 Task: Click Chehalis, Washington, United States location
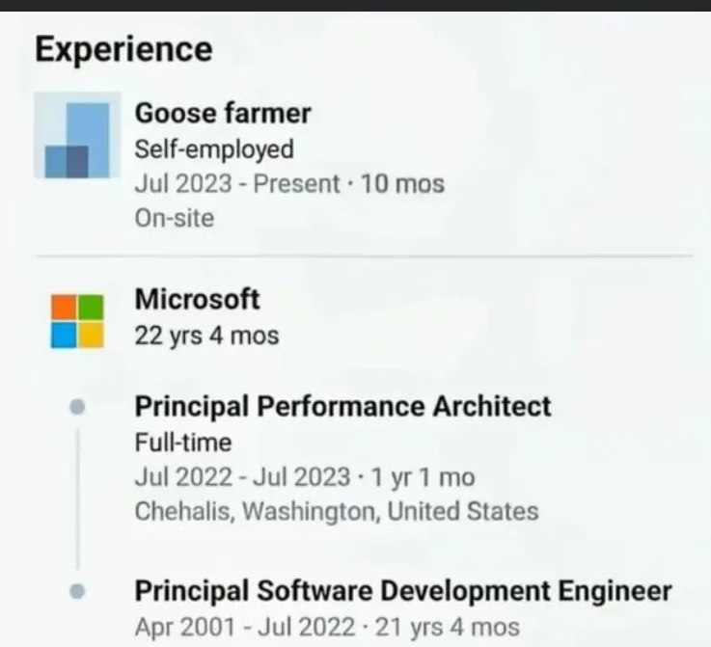pyautogui.click(x=336, y=511)
